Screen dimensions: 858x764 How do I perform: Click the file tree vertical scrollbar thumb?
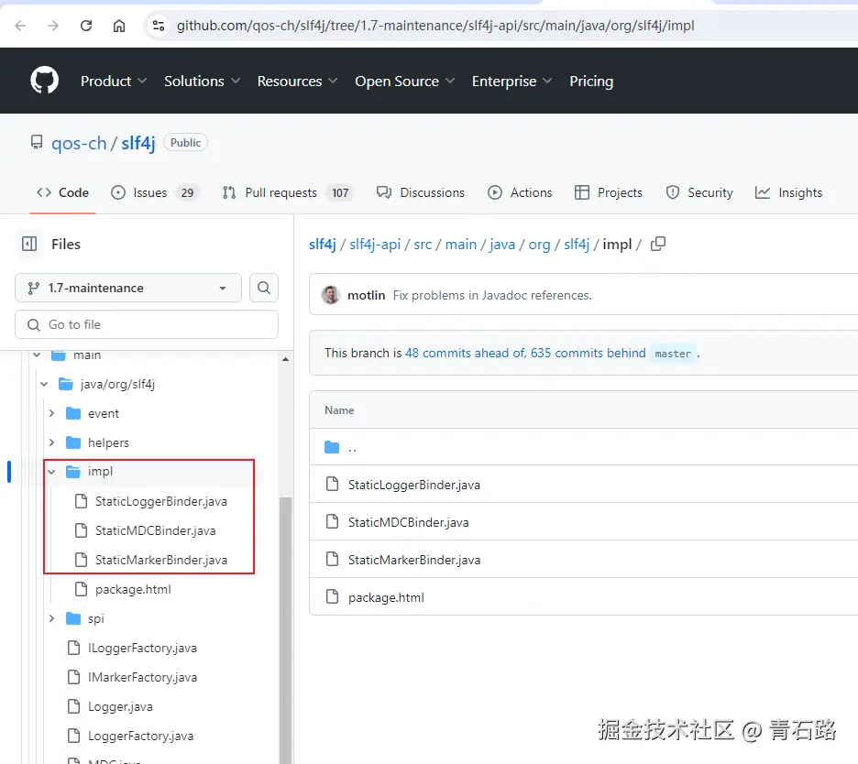click(285, 629)
